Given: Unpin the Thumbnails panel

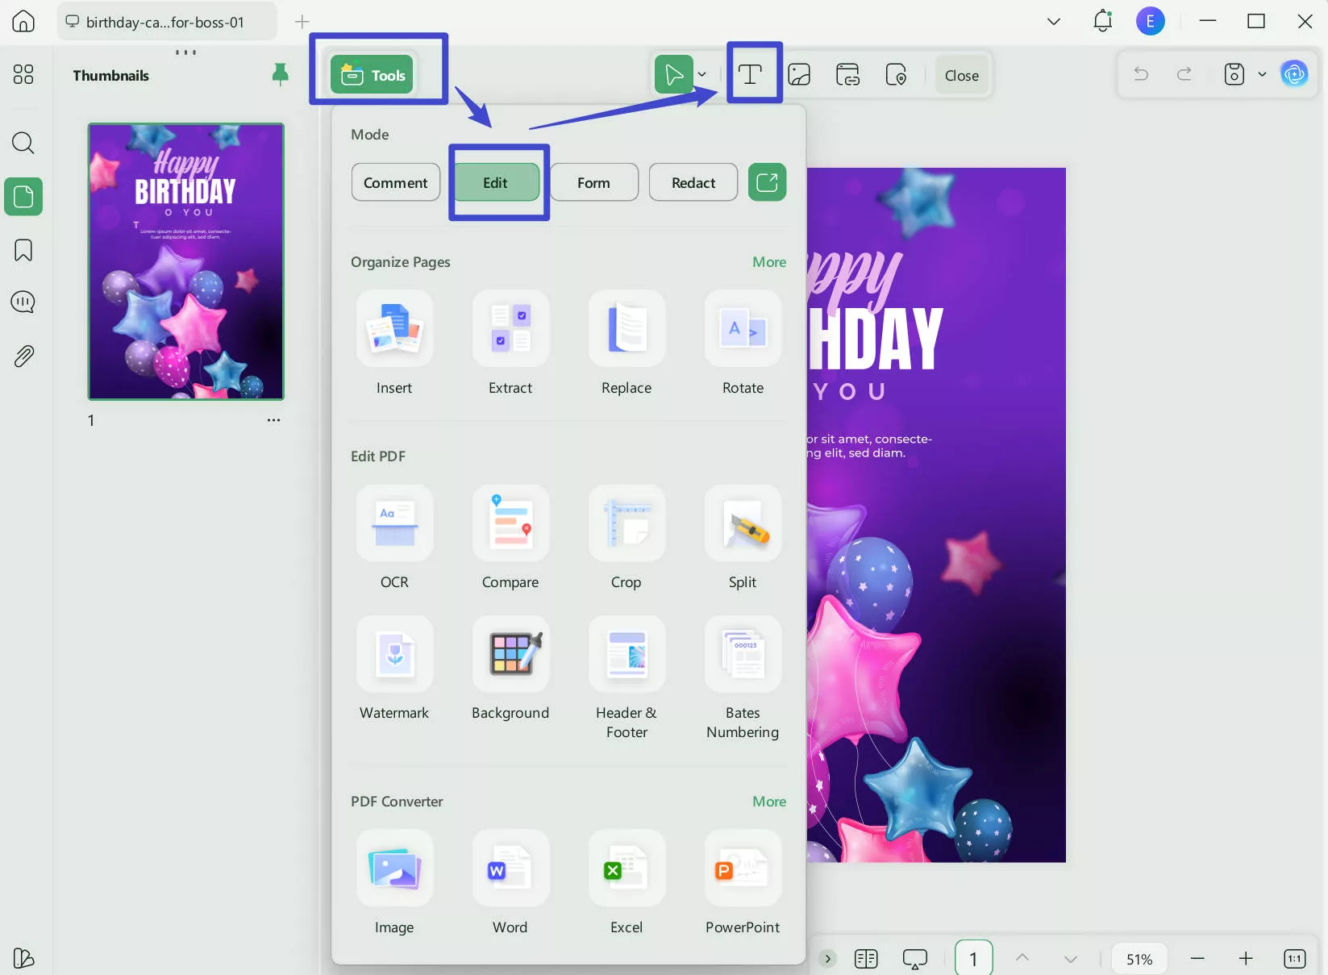Looking at the screenshot, I should [280, 75].
